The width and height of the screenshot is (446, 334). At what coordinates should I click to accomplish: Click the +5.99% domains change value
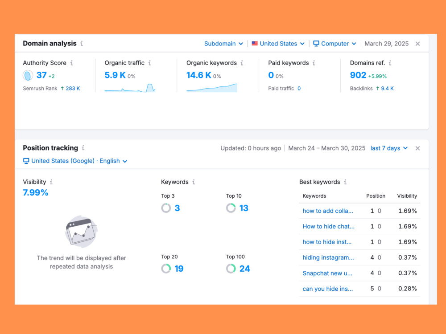[x=377, y=77]
